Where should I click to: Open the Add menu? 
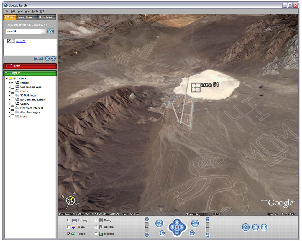click(x=27, y=11)
